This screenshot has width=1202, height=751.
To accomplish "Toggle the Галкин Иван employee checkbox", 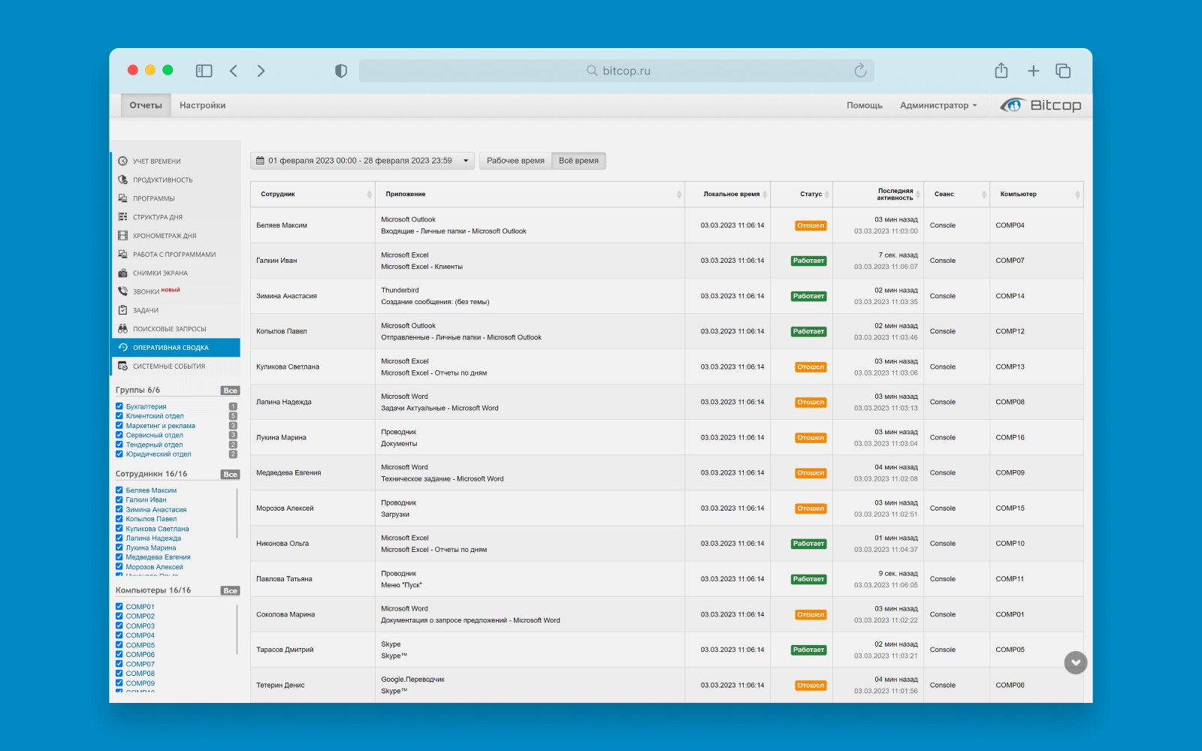I will point(119,499).
